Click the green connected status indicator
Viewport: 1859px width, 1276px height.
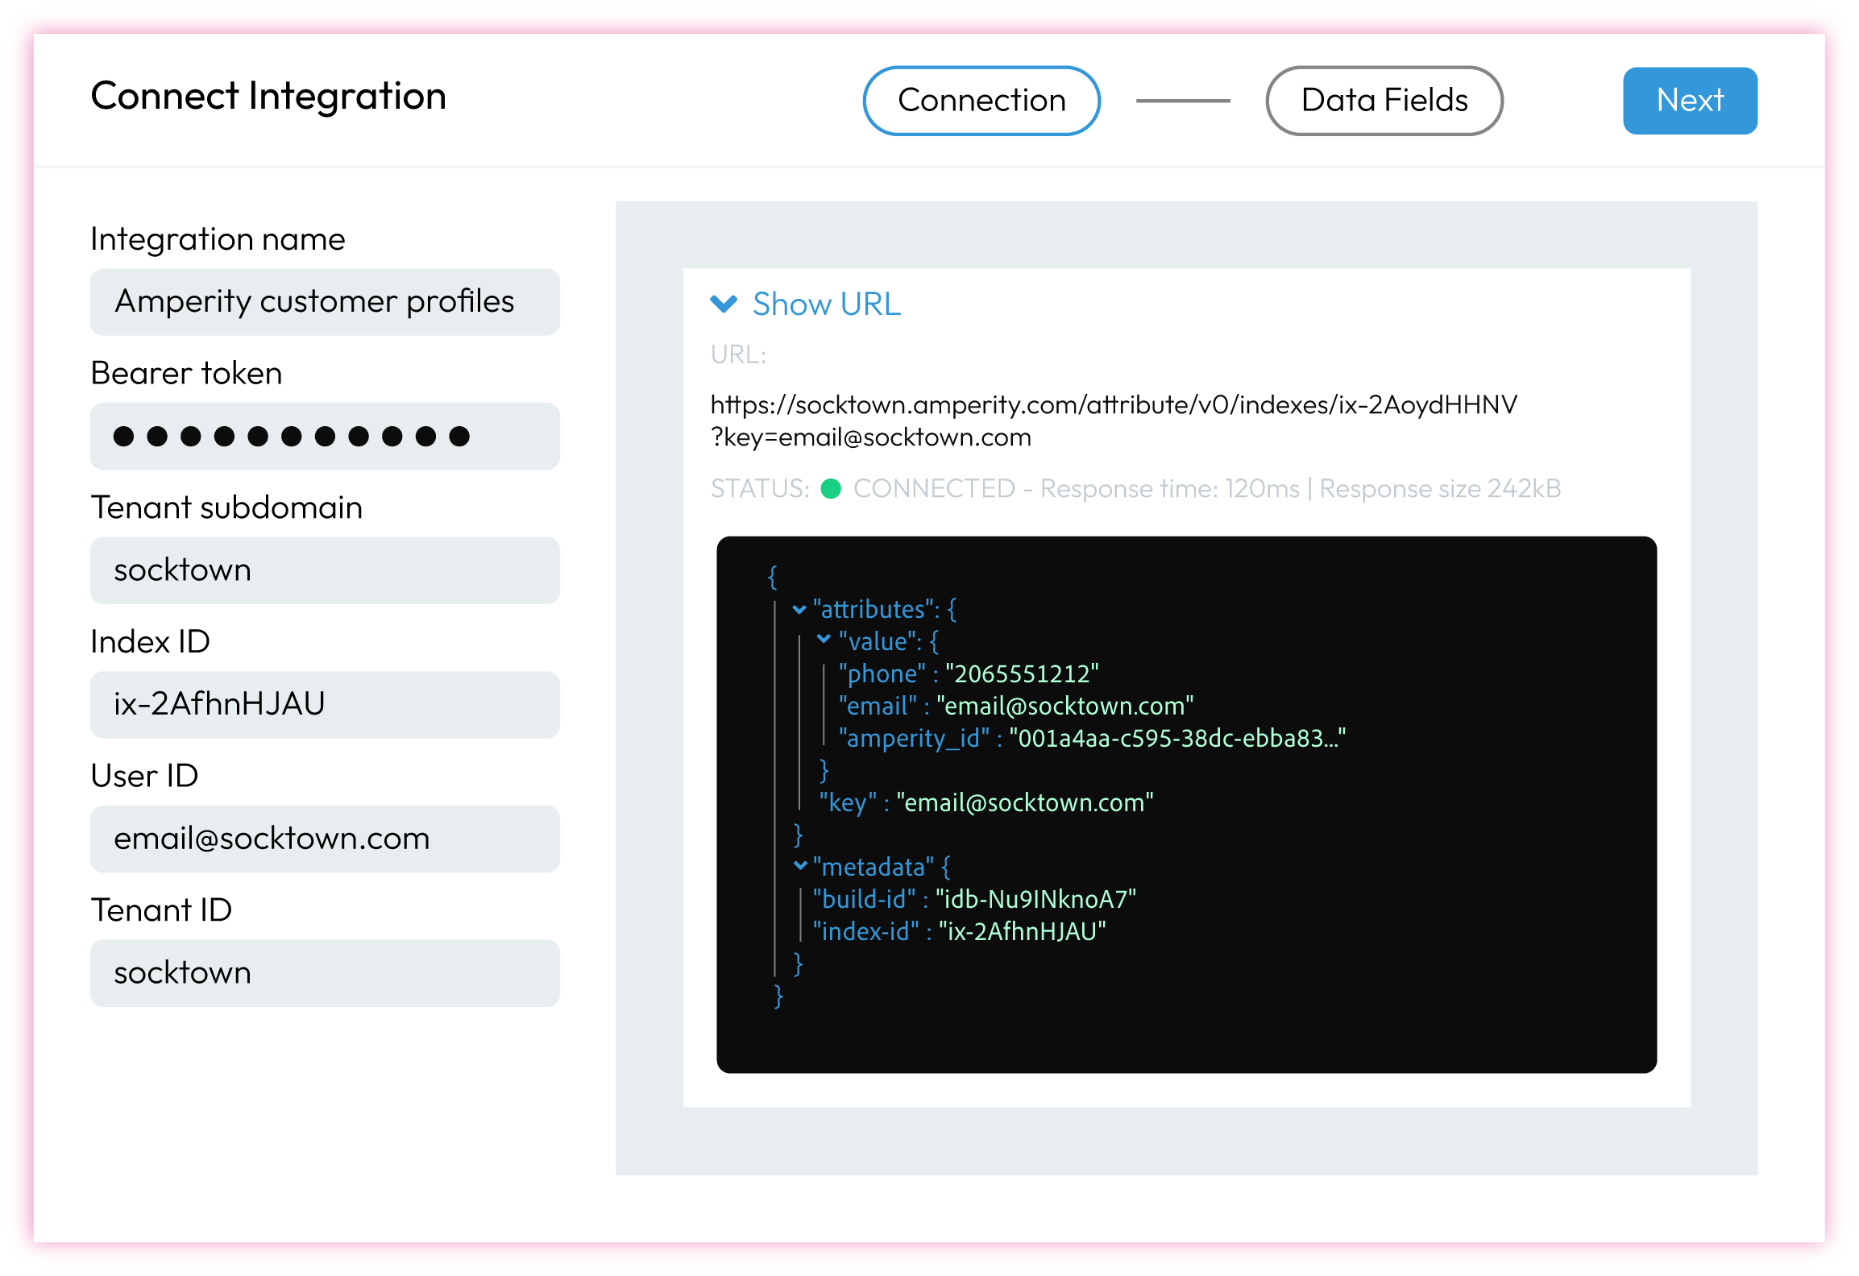[831, 489]
